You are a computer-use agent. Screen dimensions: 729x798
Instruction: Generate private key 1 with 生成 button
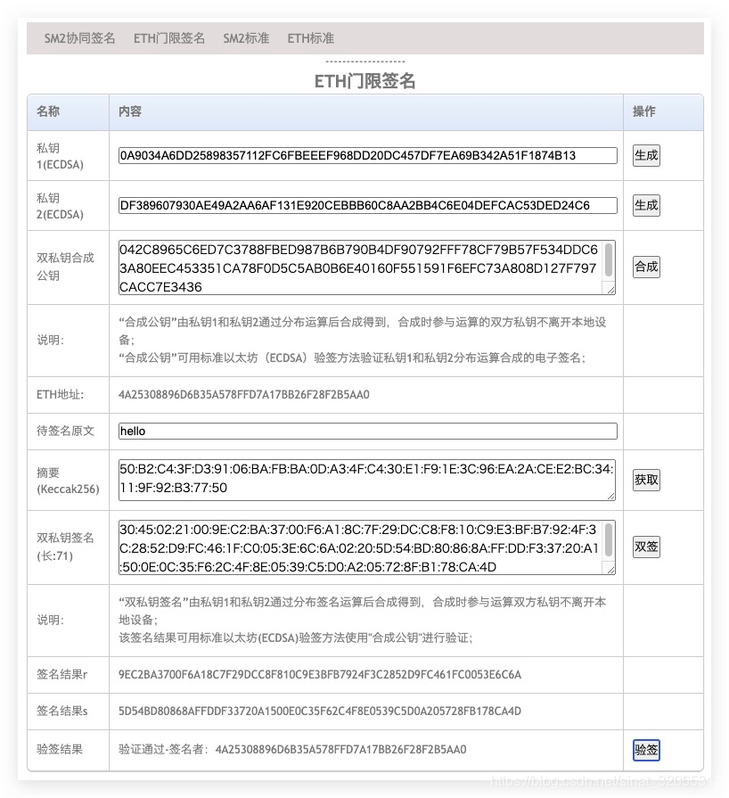[646, 155]
